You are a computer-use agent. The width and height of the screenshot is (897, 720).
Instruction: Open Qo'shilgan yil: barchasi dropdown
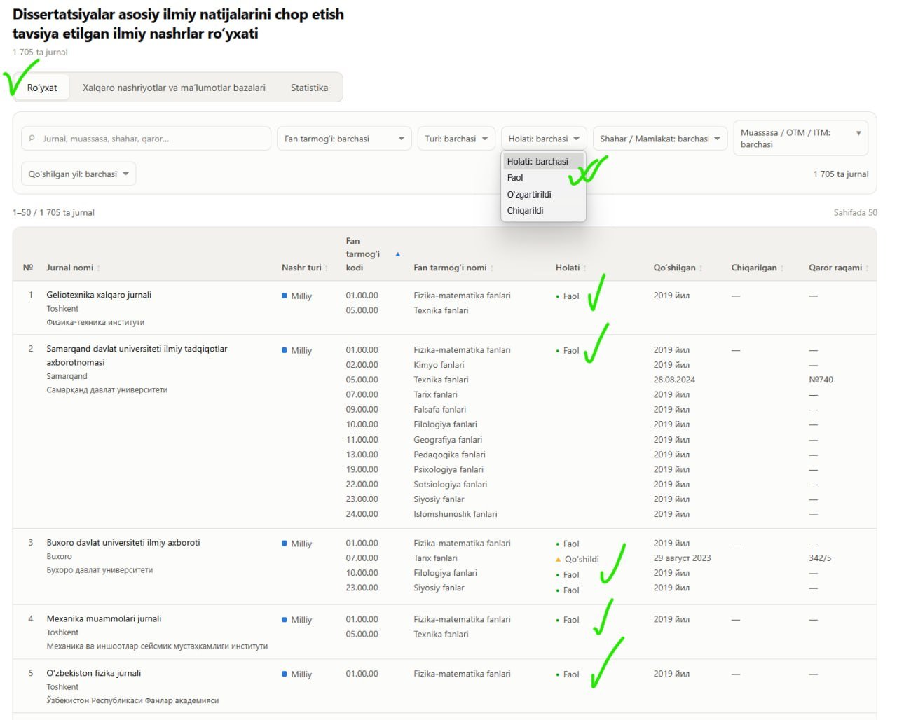point(78,174)
